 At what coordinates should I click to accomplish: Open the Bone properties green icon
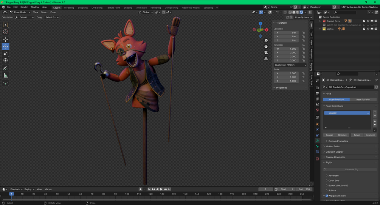317,146
